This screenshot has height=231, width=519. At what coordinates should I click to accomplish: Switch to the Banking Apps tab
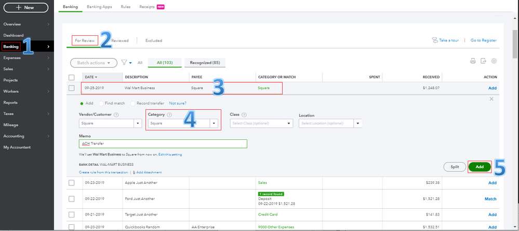tap(99, 7)
